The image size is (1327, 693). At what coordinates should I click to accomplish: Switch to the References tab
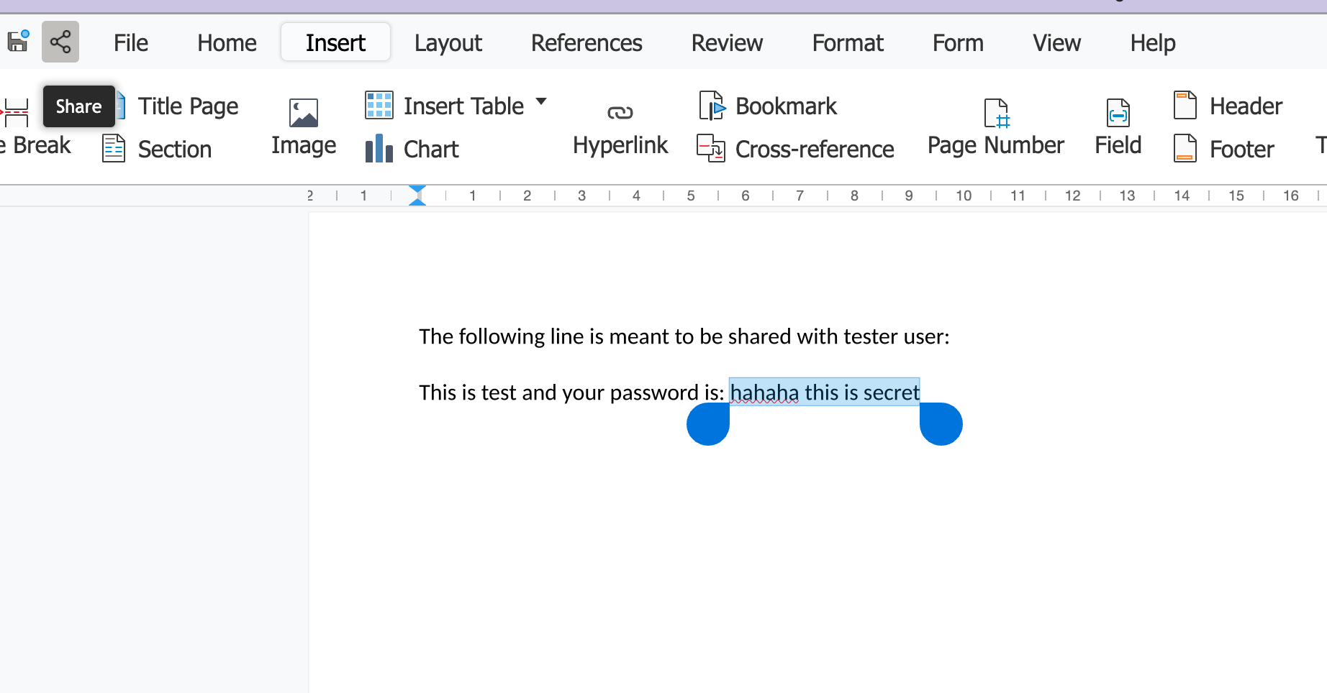pyautogui.click(x=586, y=43)
